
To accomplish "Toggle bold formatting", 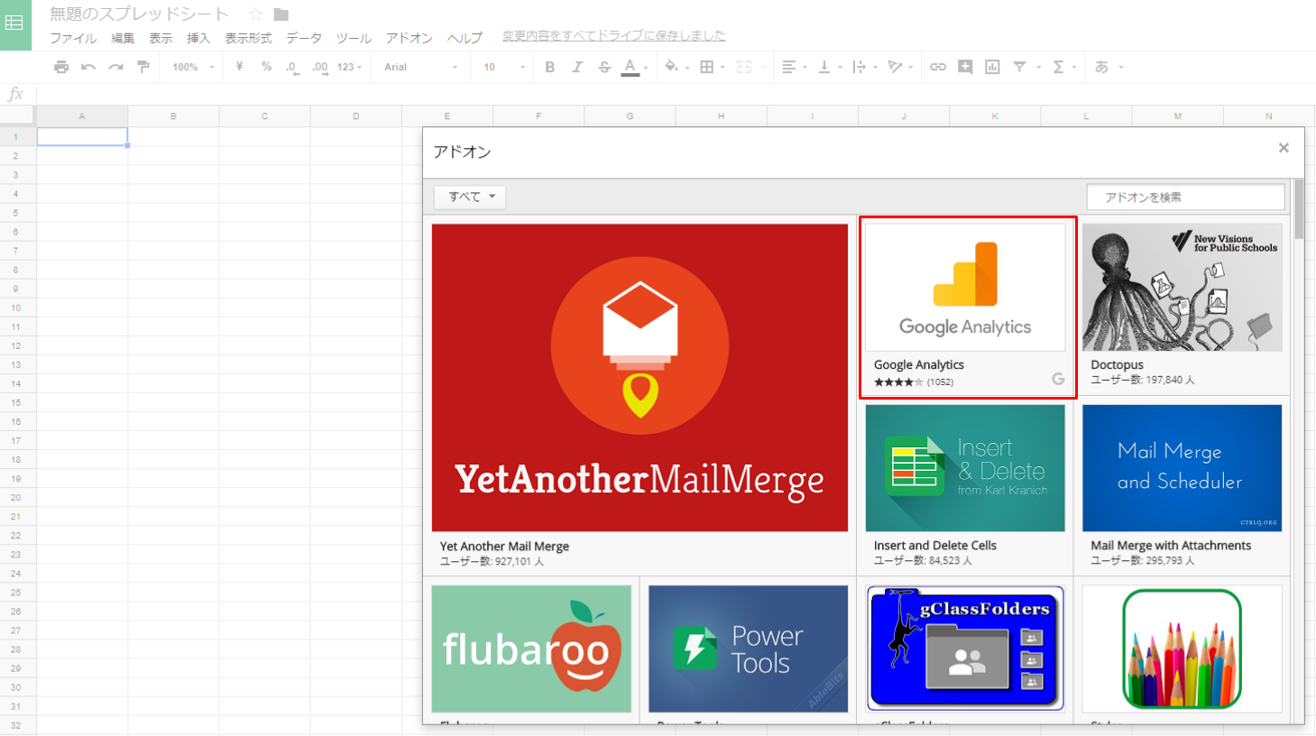I will click(x=549, y=67).
